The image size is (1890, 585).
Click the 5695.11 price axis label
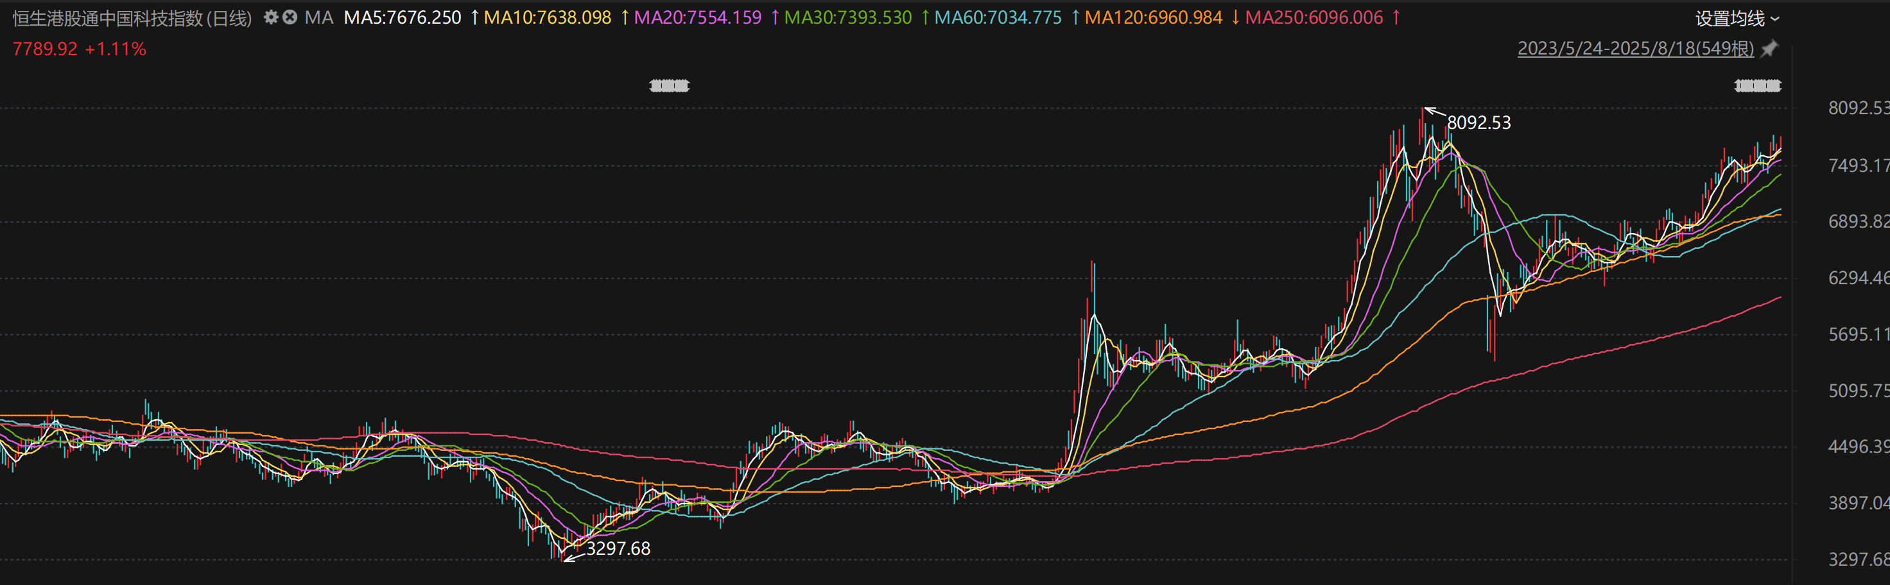pyautogui.click(x=1859, y=334)
